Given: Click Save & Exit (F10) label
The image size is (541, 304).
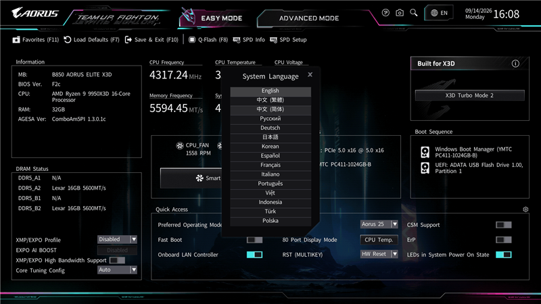Looking at the screenshot, I should click(x=156, y=40).
